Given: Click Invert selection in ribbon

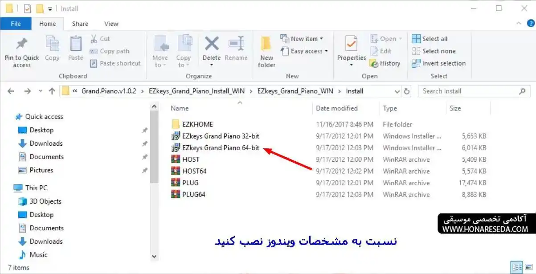Looking at the screenshot, I should pos(439,63).
